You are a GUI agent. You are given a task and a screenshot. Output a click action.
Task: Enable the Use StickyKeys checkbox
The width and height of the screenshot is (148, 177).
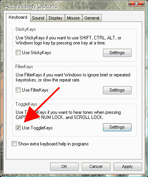pyautogui.click(x=18, y=53)
